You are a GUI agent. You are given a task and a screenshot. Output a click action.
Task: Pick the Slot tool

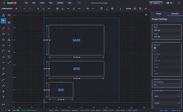tap(3, 57)
